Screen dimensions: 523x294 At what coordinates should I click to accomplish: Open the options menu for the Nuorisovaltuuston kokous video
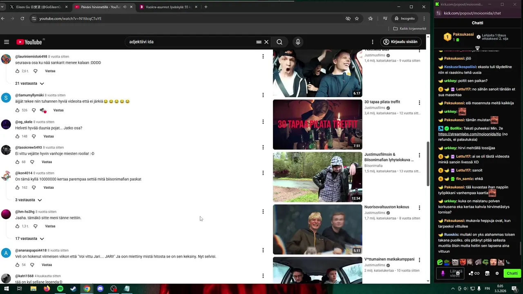point(419,207)
